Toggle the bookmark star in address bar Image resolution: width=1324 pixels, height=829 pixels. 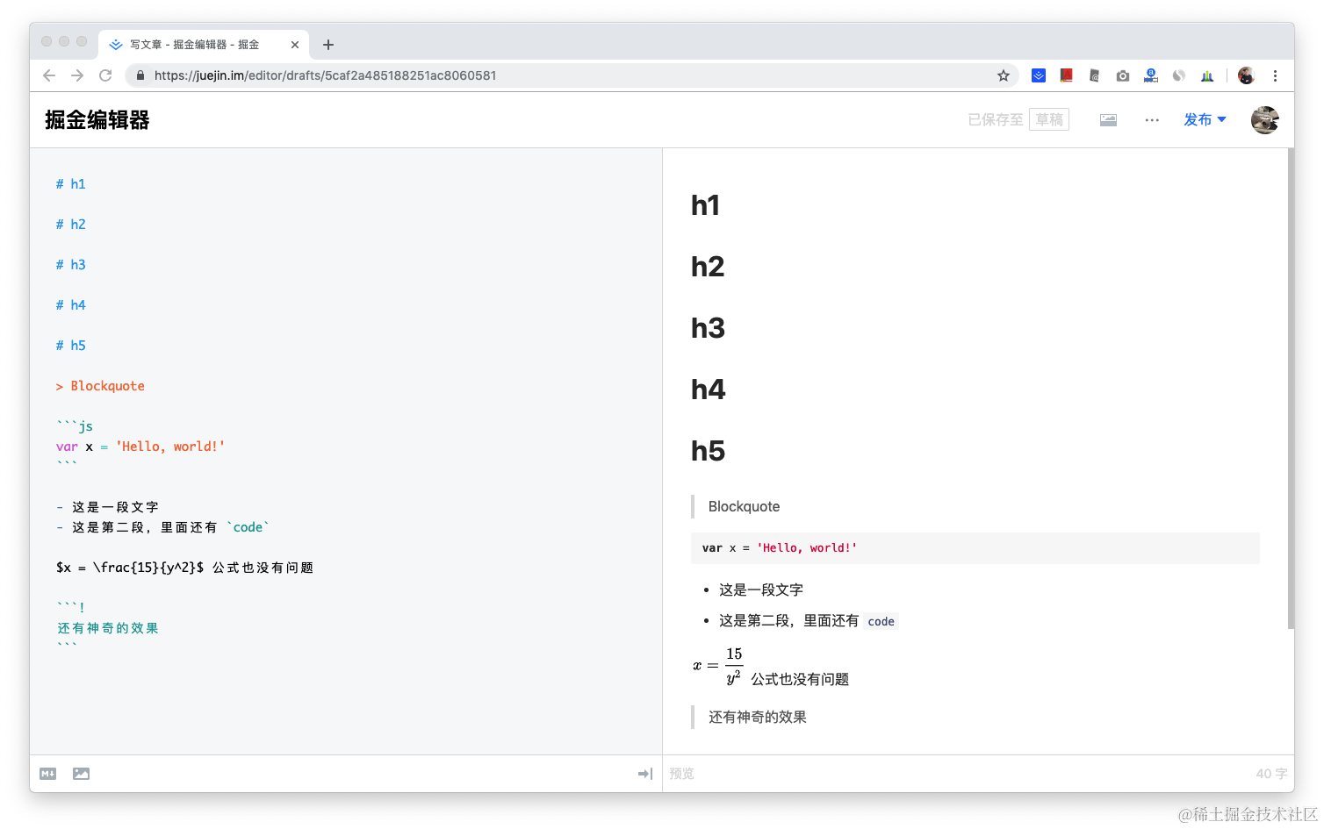pyautogui.click(x=1003, y=75)
